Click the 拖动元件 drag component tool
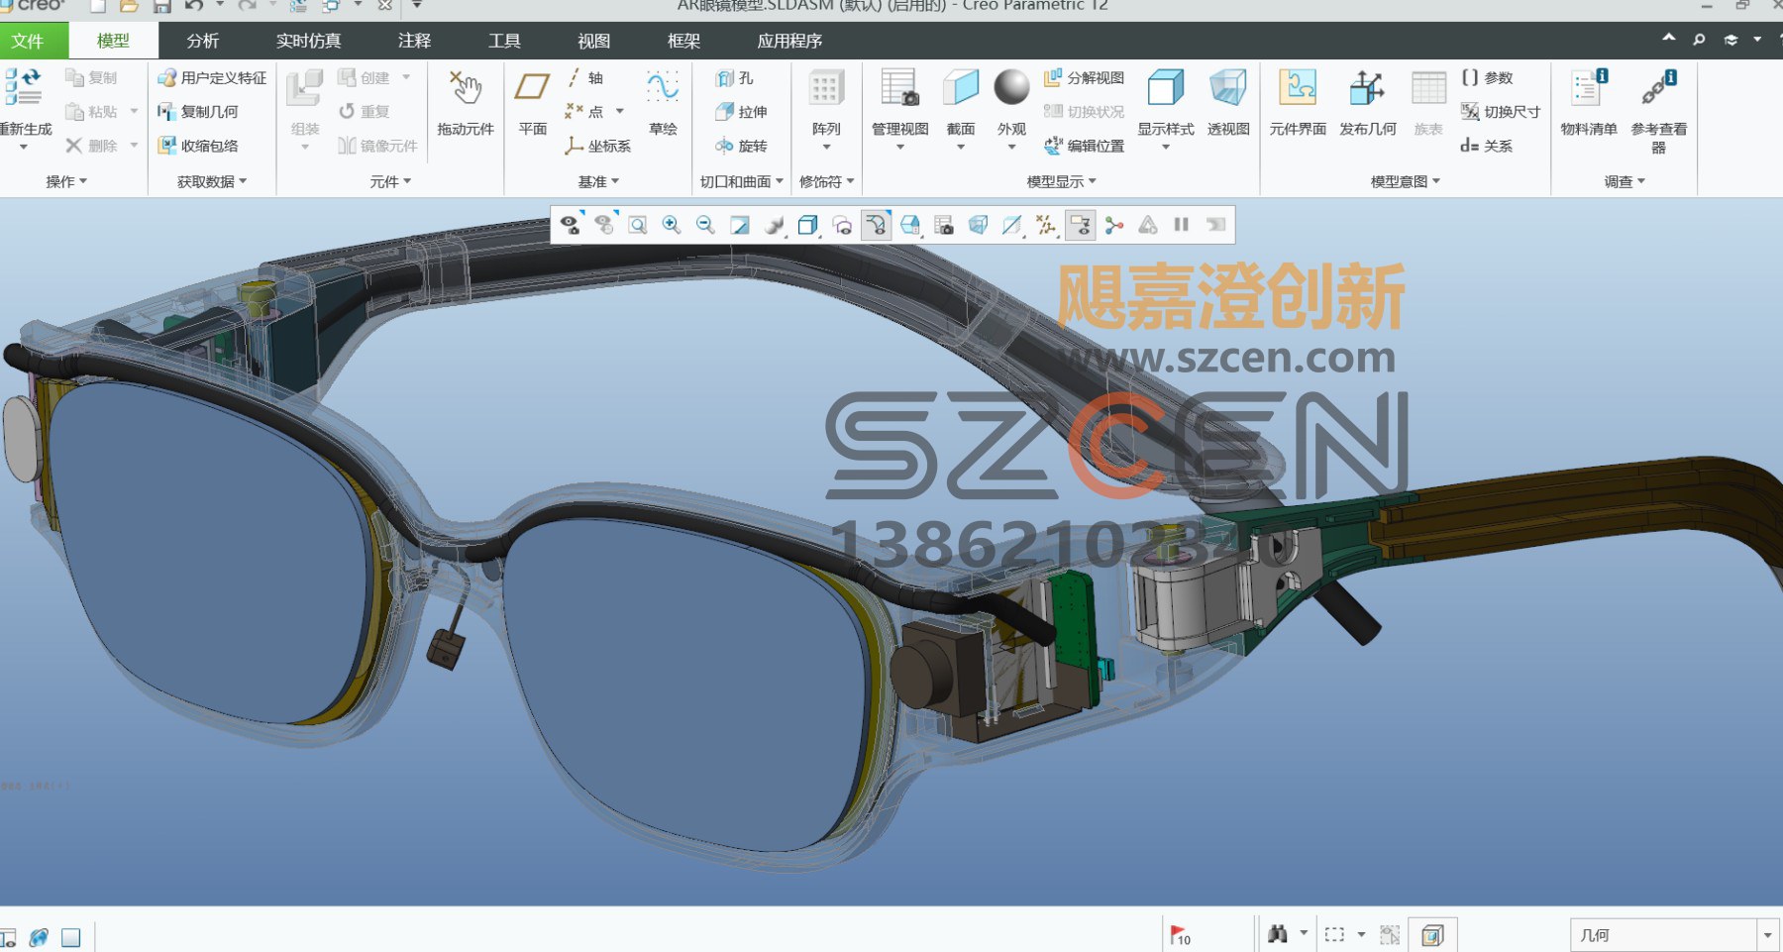Viewport: 1783px width, 952px height. pyautogui.click(x=466, y=102)
